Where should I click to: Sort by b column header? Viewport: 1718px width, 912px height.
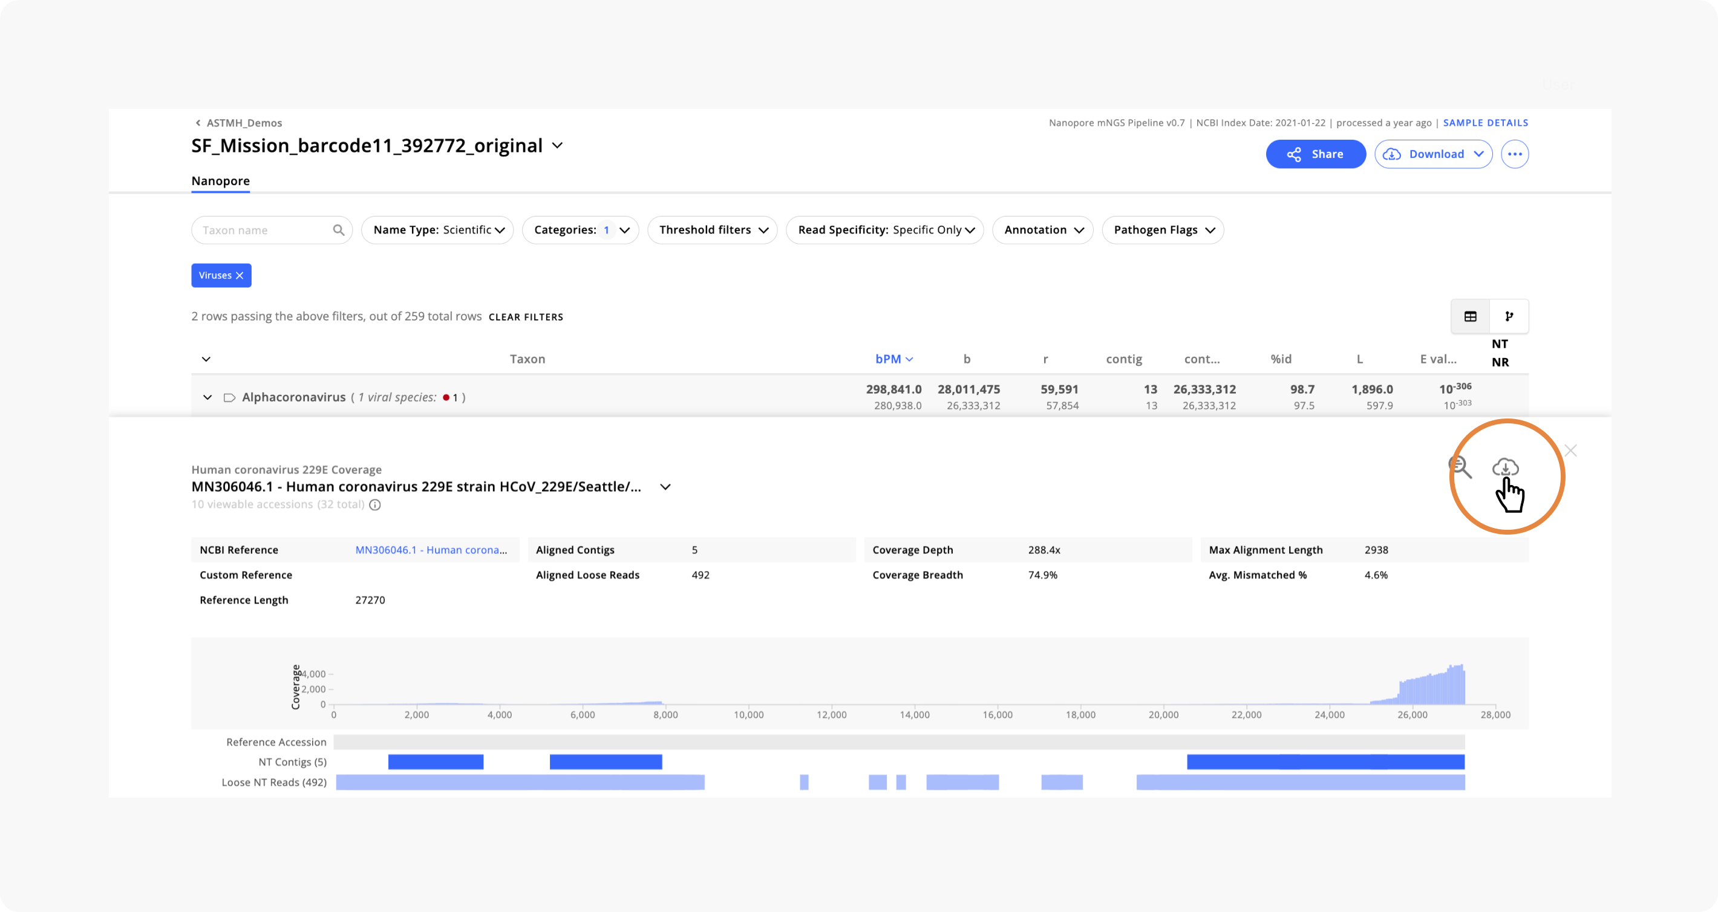tap(967, 359)
